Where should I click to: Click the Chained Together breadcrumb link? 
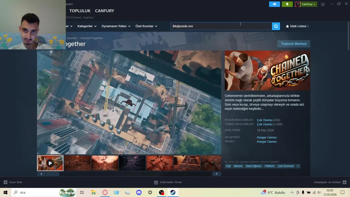click(x=92, y=38)
